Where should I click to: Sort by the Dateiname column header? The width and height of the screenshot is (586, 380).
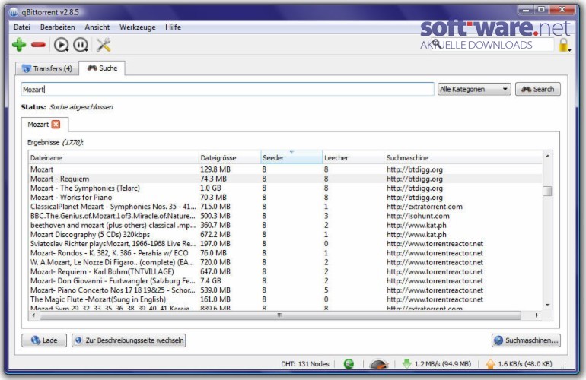click(113, 158)
